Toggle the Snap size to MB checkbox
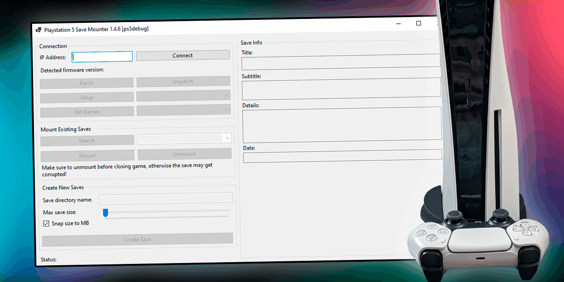564x282 pixels. coord(46,224)
